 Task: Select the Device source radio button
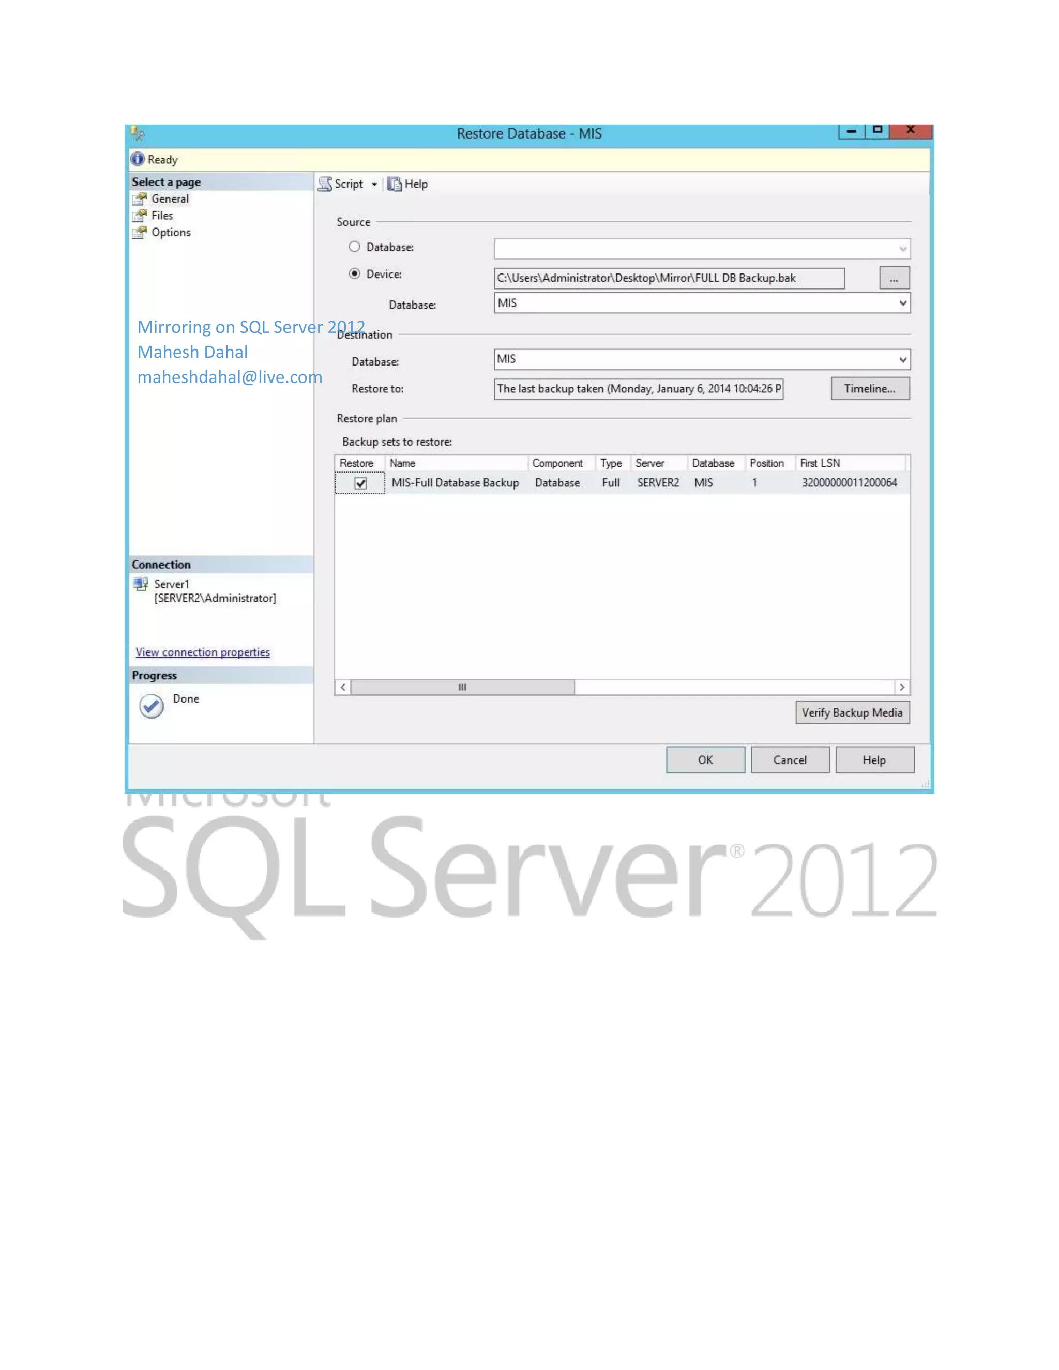[354, 273]
